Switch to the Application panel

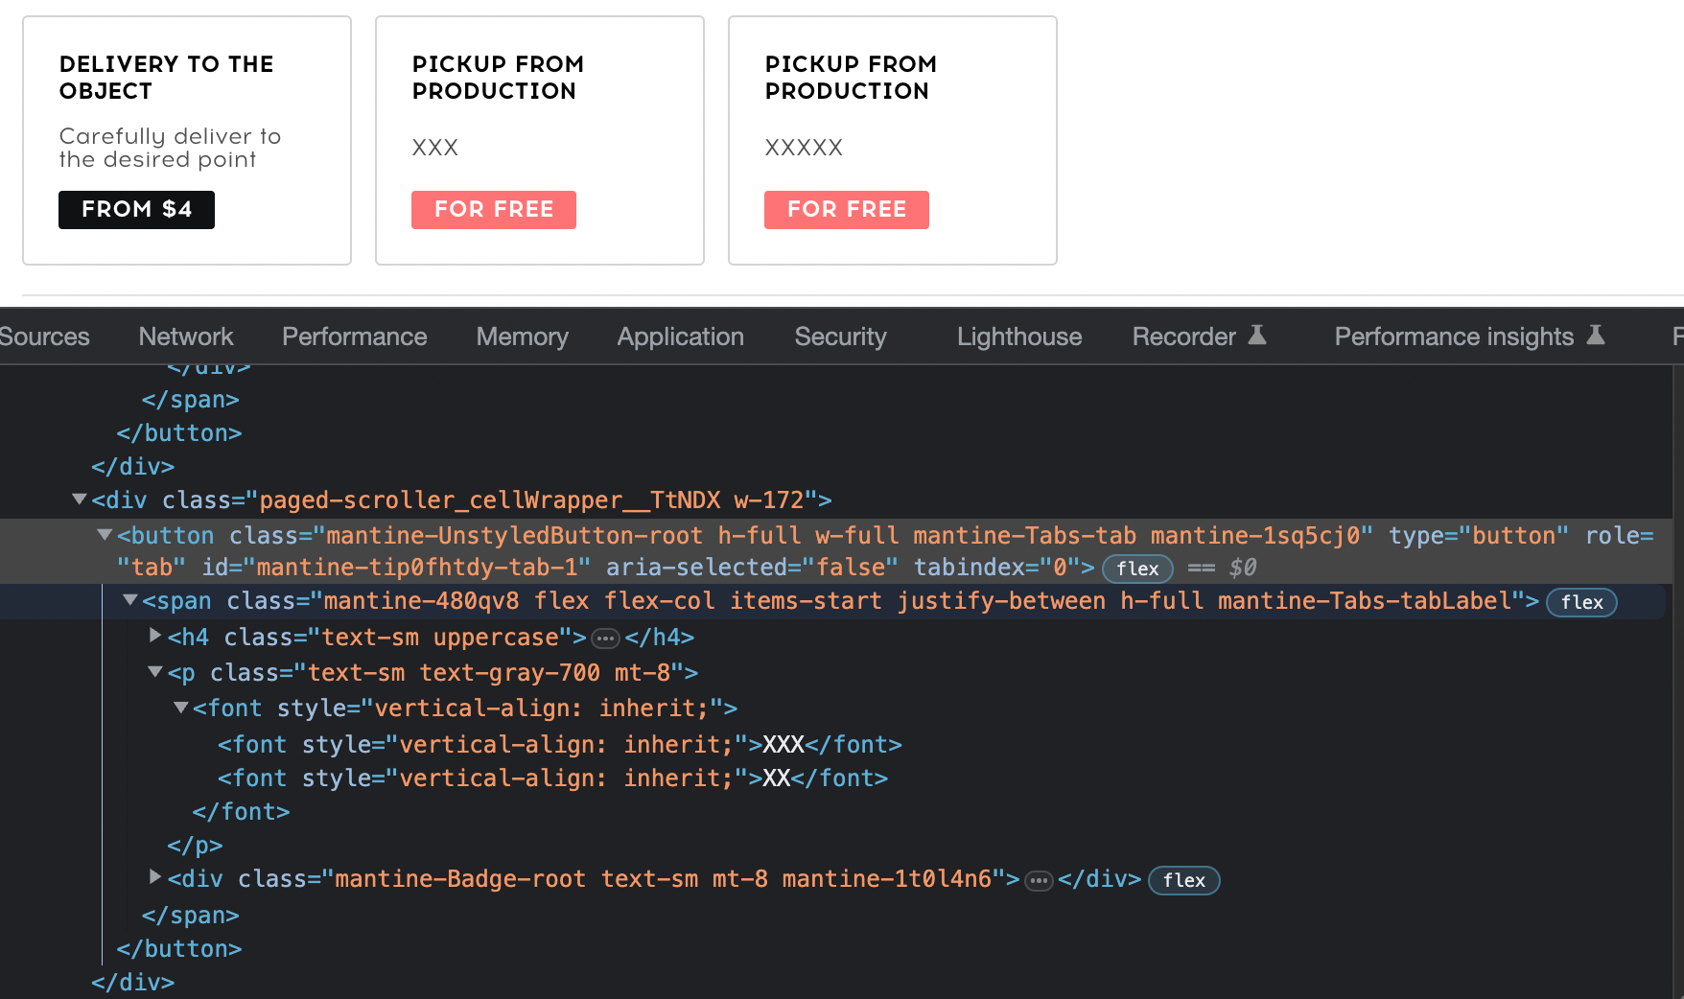(x=680, y=337)
